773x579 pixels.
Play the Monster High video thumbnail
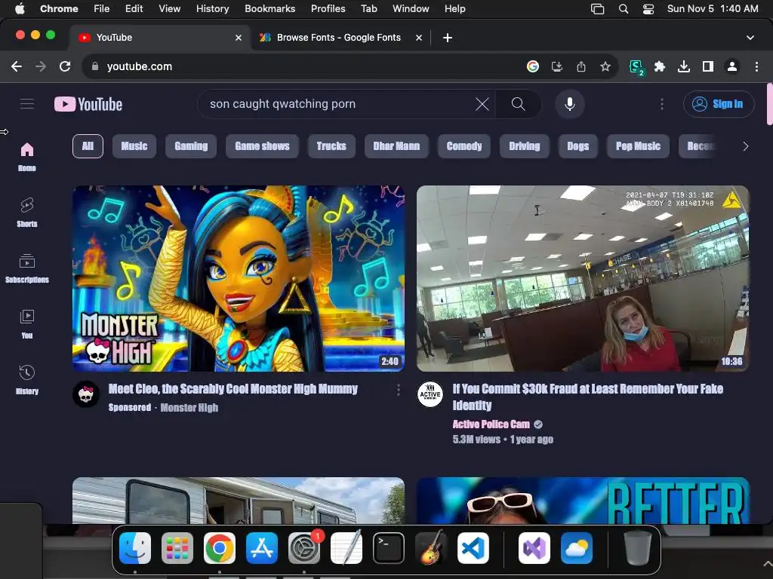(x=239, y=278)
